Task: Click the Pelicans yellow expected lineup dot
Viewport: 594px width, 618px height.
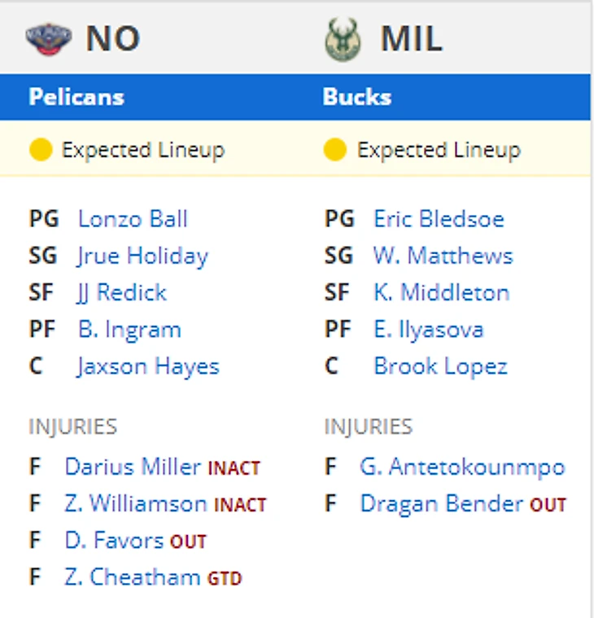Action: pyautogui.click(x=40, y=150)
